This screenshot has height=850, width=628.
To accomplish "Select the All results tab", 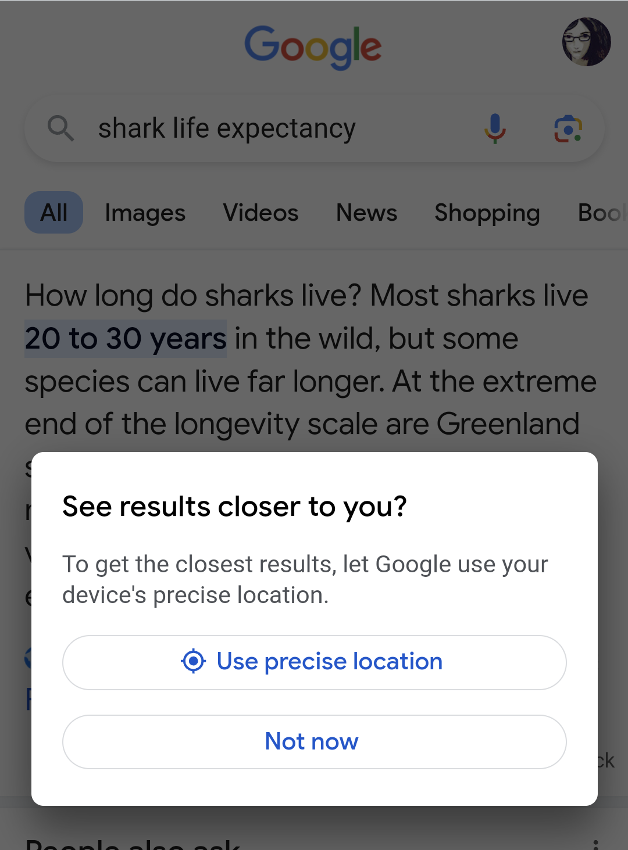I will [x=53, y=212].
